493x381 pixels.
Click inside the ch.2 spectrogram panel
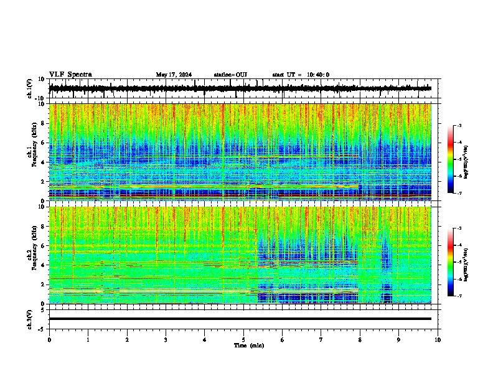click(x=240, y=255)
